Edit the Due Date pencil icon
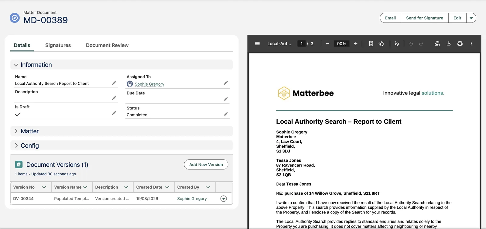The height and width of the screenshot is (229, 486). (x=226, y=99)
